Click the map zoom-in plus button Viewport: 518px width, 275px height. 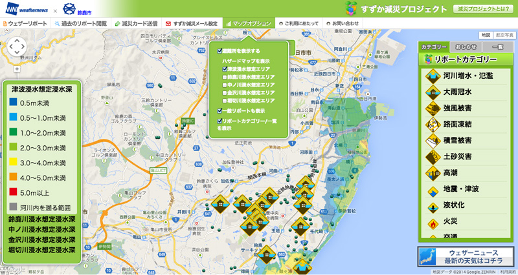click(17, 69)
